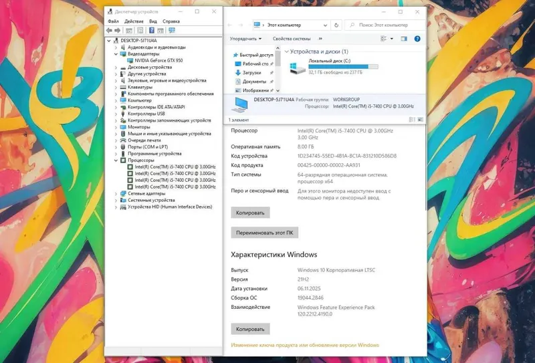This screenshot has width=535, height=363.
Task: Click Explorer sidebar scrollbar down arrow
Action: pyautogui.click(x=278, y=90)
